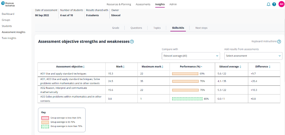Switch to the Questions tab
Screen dimensions: 285x135
click(136, 28)
